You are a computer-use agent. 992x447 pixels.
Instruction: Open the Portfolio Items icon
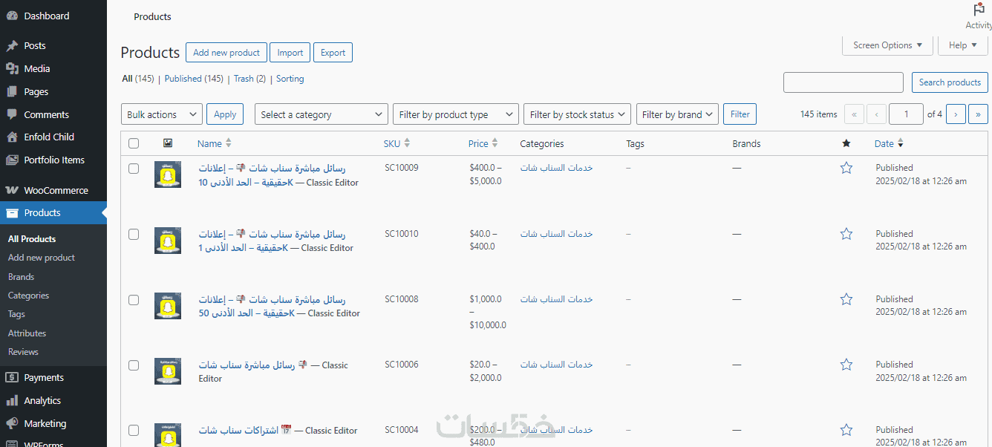click(x=12, y=160)
